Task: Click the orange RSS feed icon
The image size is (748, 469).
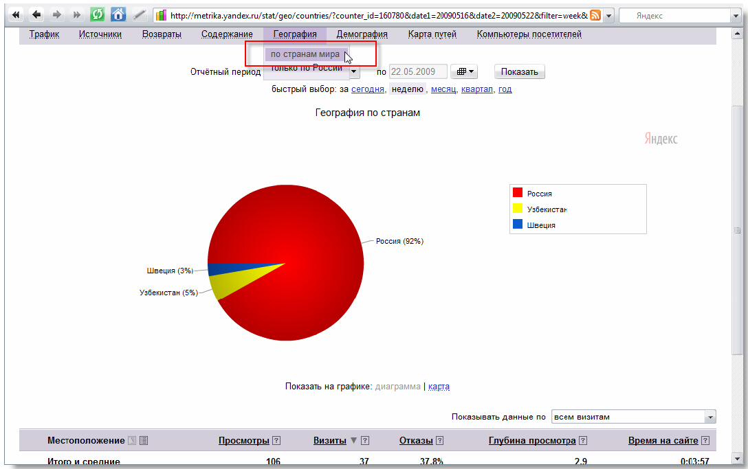Action: click(595, 16)
